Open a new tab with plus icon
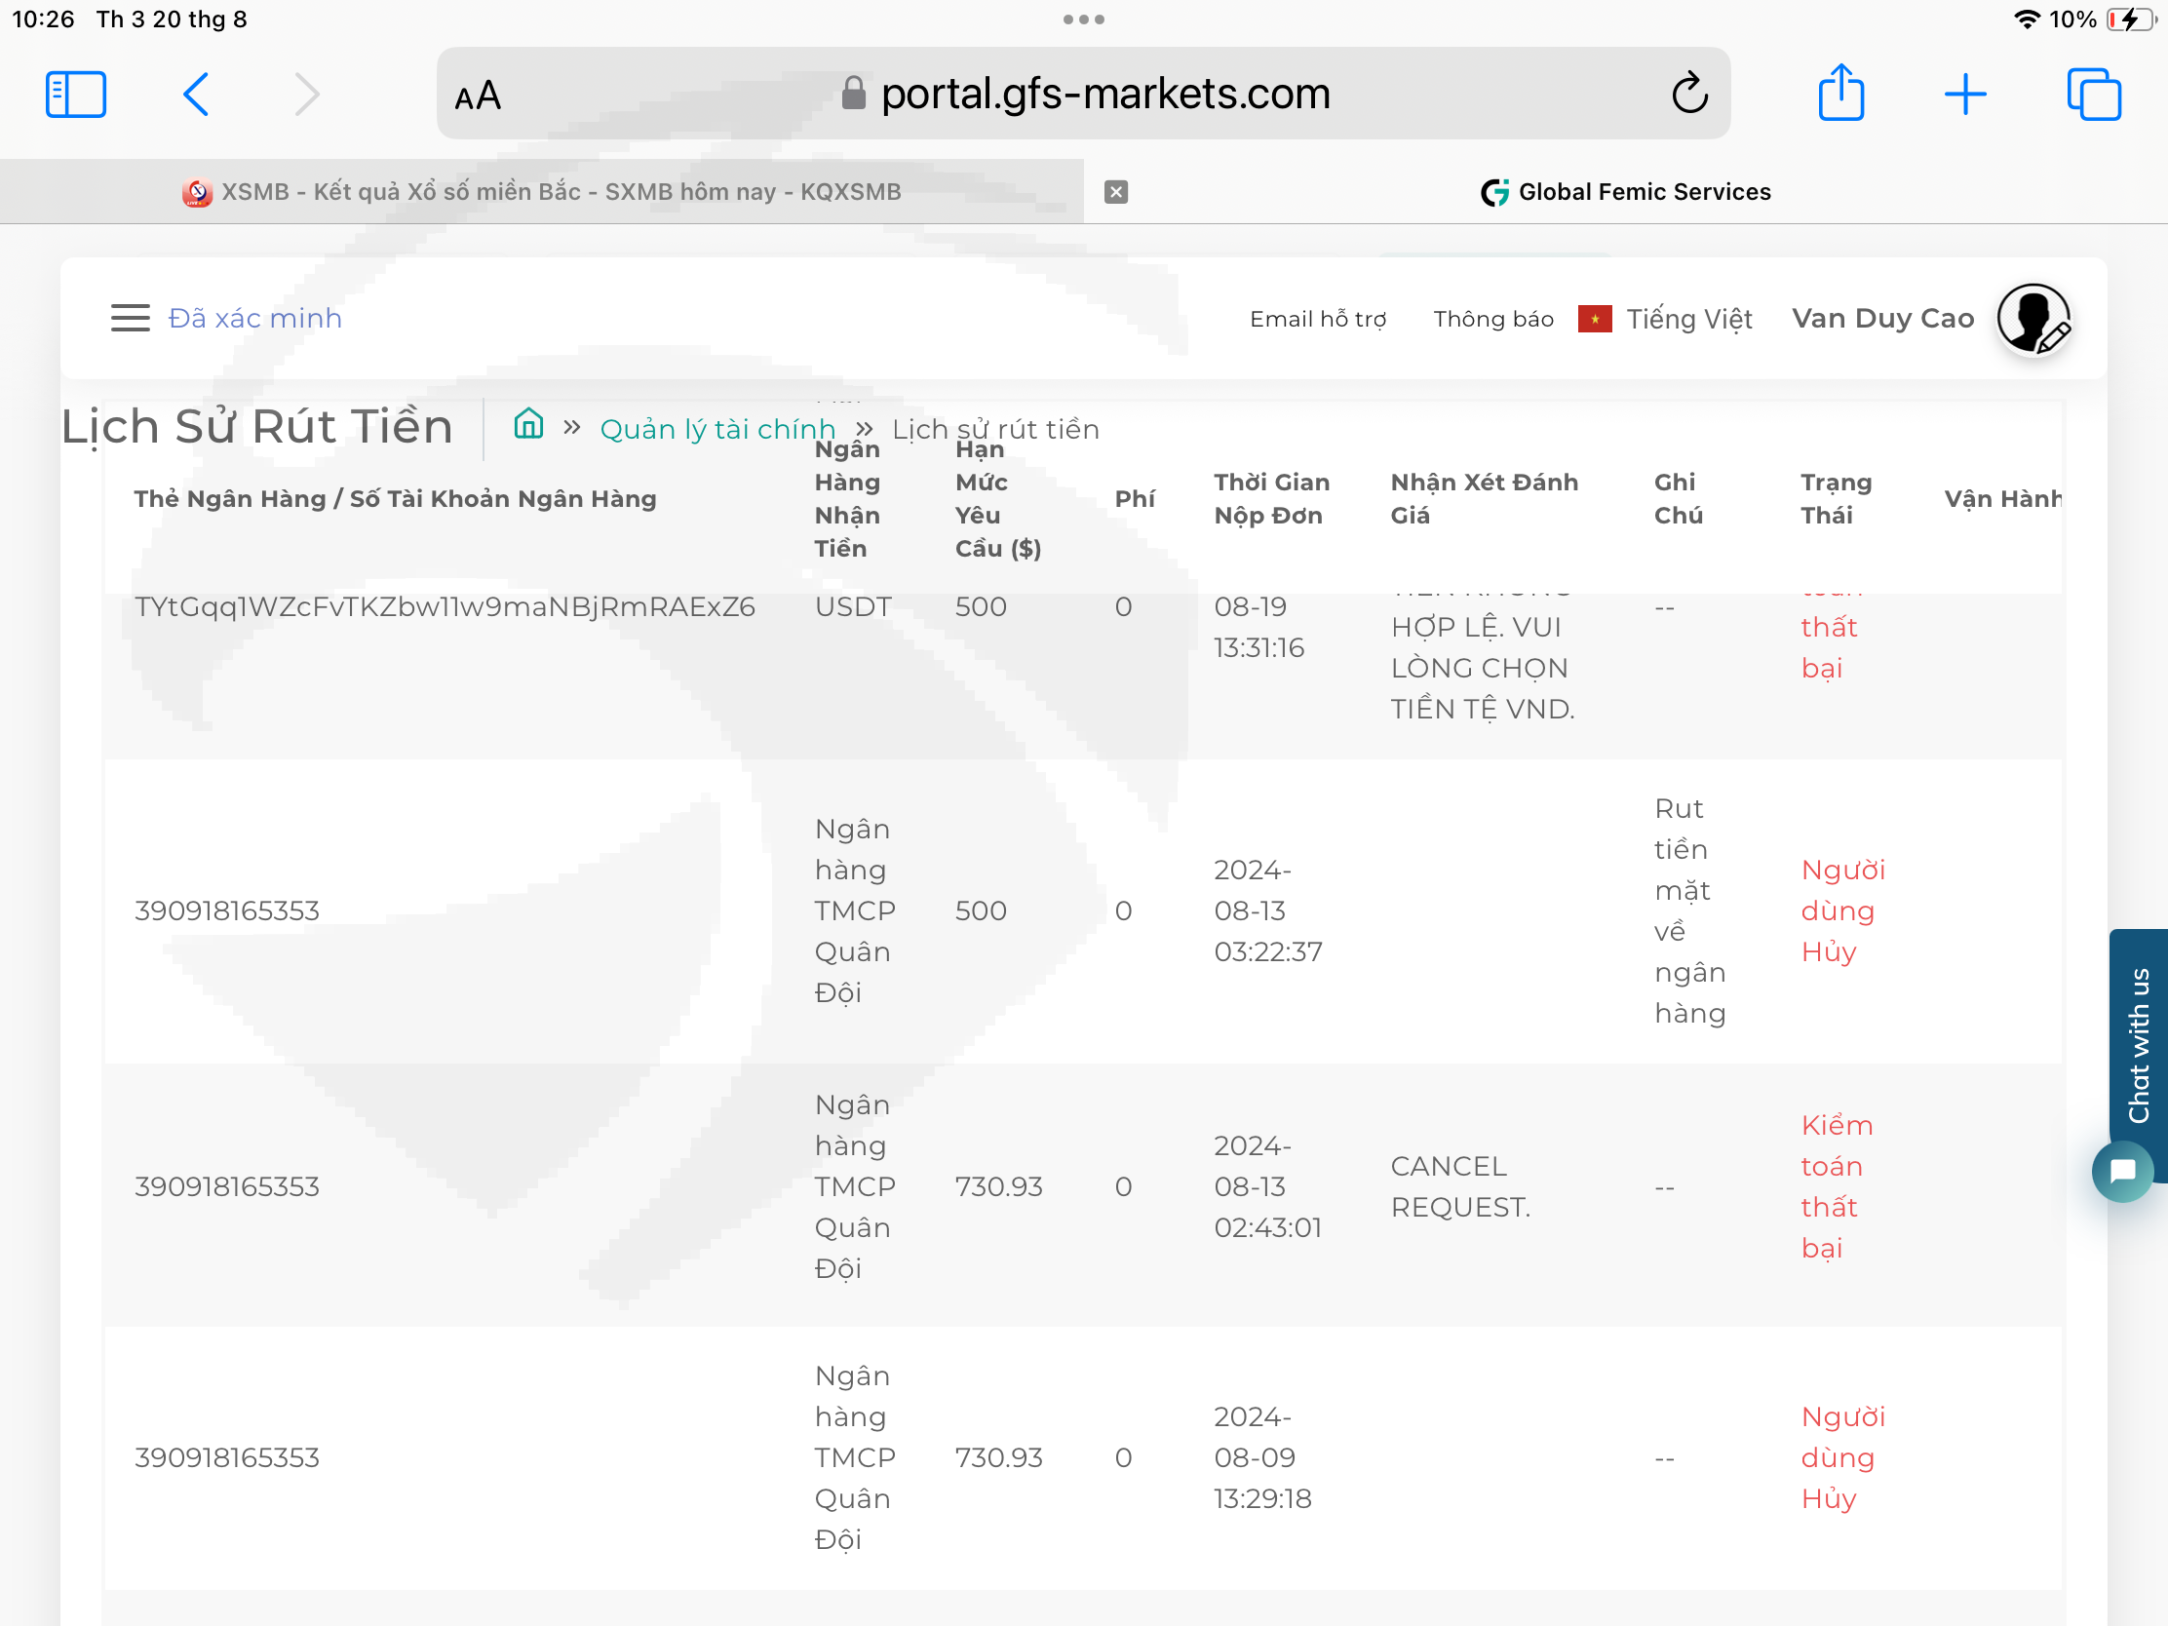The image size is (2168, 1626). click(1964, 95)
